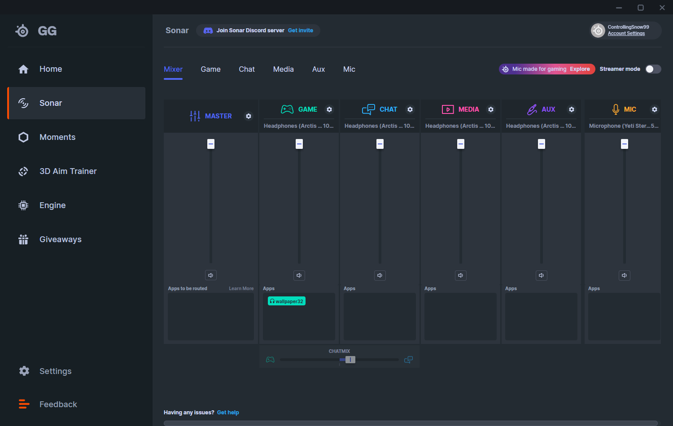
Task: Click Learn More in Apps to be routed
Action: click(241, 289)
